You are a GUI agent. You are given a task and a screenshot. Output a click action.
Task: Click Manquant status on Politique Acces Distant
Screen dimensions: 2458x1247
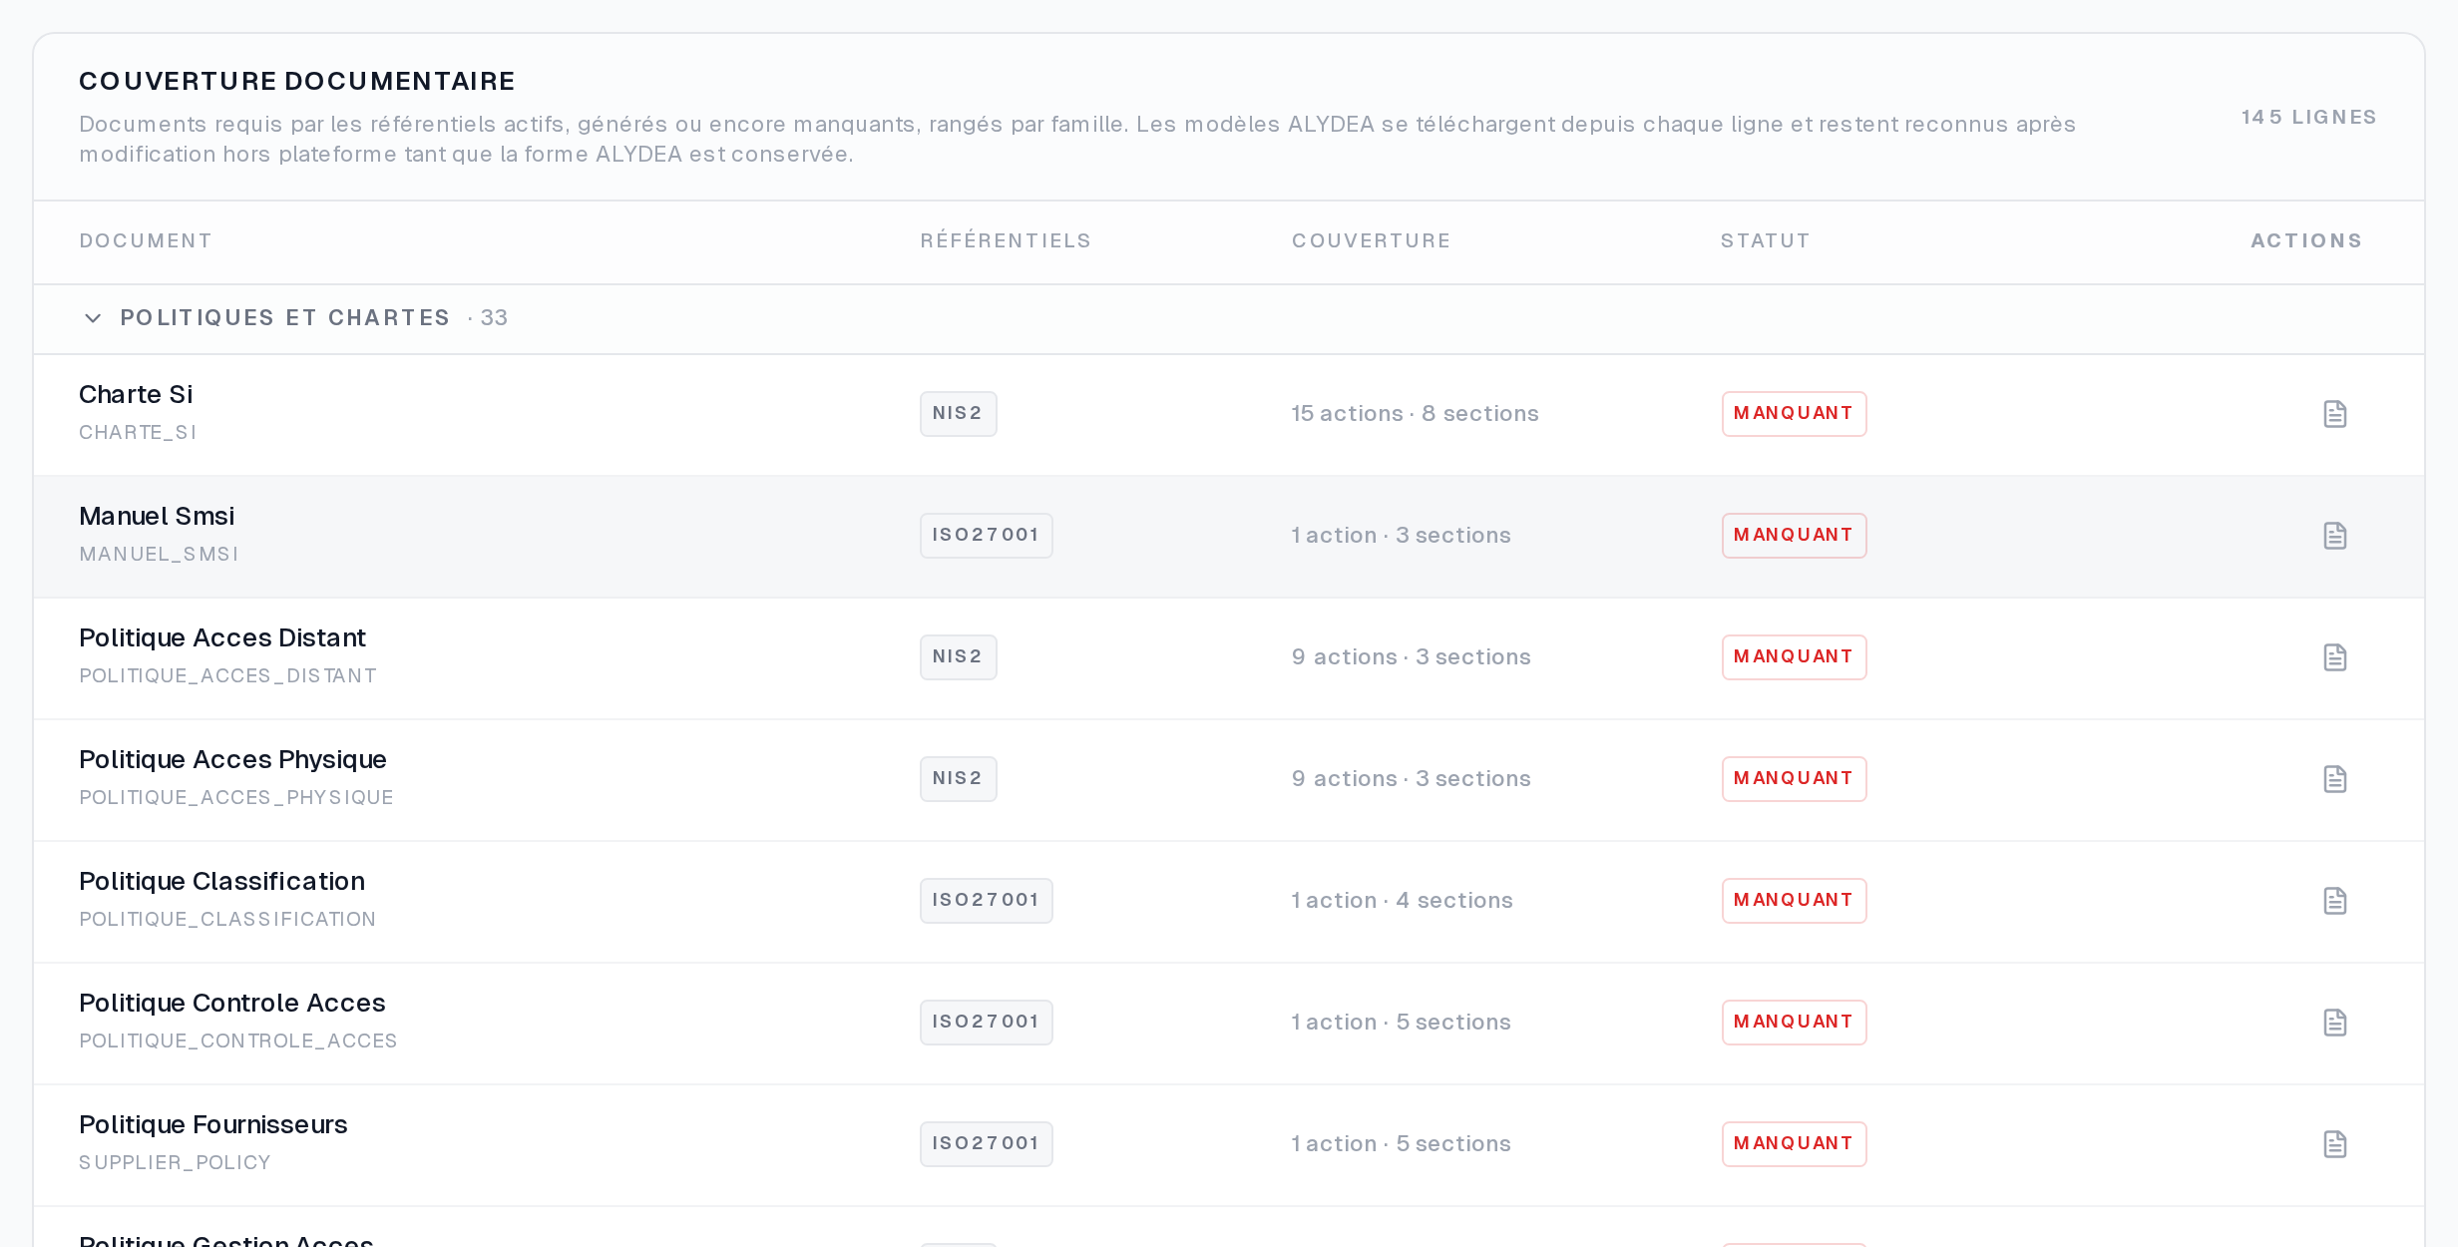1794,657
